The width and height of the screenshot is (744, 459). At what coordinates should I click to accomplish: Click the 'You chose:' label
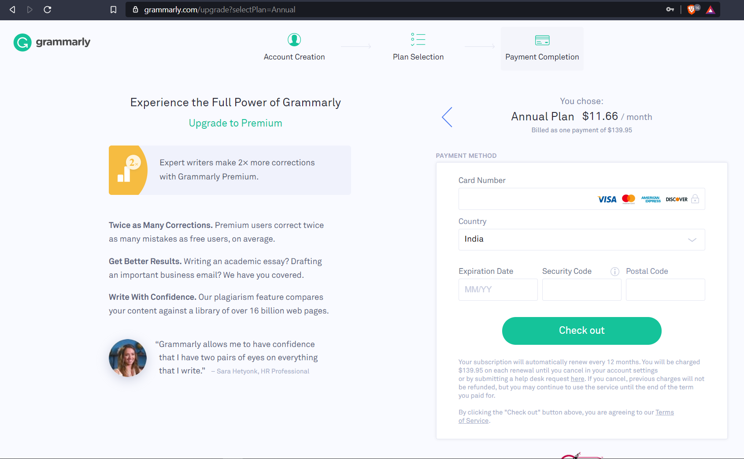pos(581,101)
